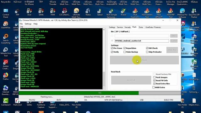Launch EasyJTAG SPI Flasher shortcut
This screenshot has height=113, width=201.
click(194, 13)
